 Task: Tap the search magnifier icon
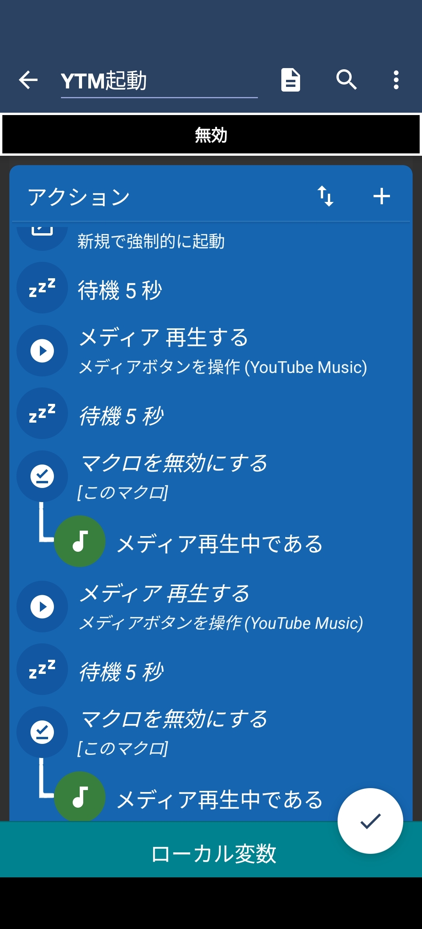(x=346, y=80)
